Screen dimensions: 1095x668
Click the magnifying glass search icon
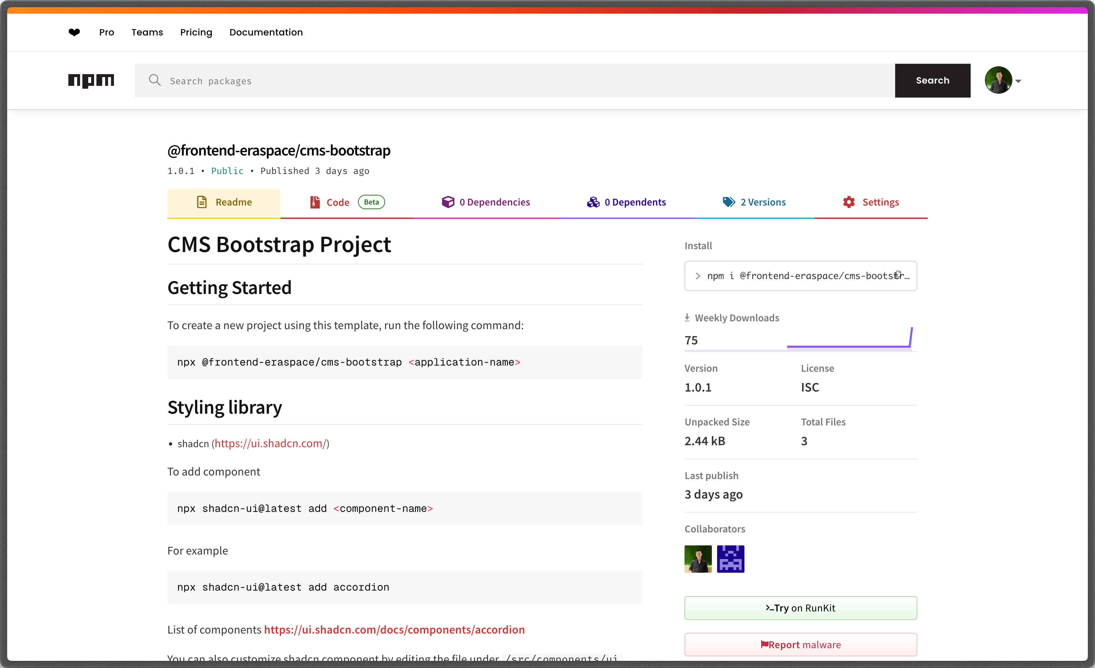154,80
